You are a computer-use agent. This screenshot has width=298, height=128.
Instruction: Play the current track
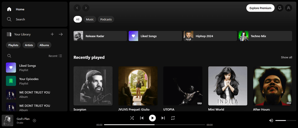tap(152, 118)
